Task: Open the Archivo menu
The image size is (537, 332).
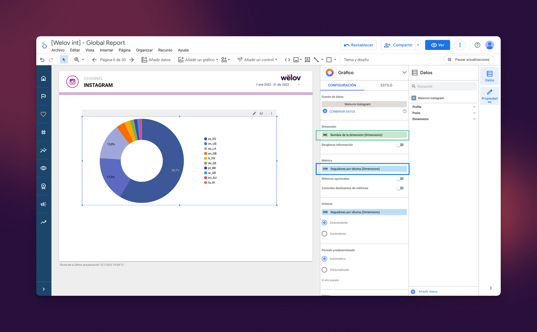Action: coord(58,50)
